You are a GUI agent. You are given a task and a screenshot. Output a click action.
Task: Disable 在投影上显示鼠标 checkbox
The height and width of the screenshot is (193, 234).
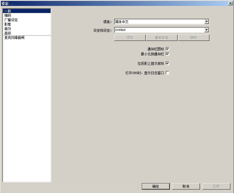tap(167, 63)
